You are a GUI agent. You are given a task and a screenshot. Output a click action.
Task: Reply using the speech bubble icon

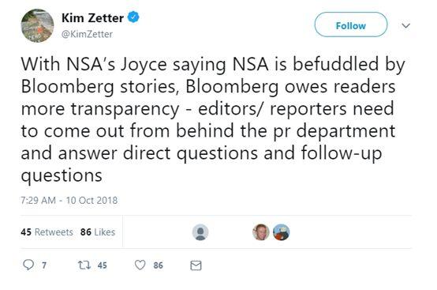[28, 265]
